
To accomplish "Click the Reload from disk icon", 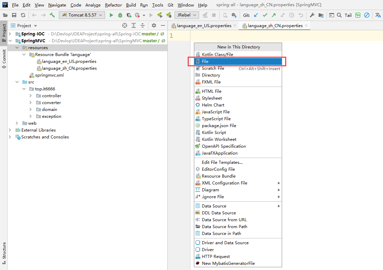I will tap(23, 15).
